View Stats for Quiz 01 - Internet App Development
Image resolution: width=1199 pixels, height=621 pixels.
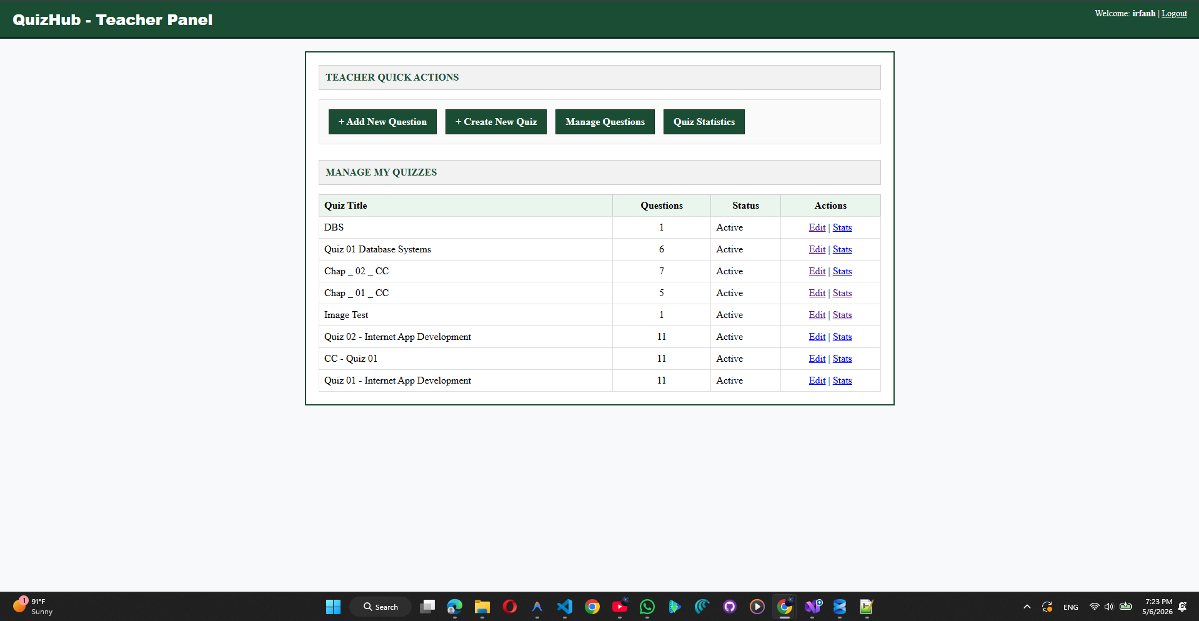click(842, 380)
